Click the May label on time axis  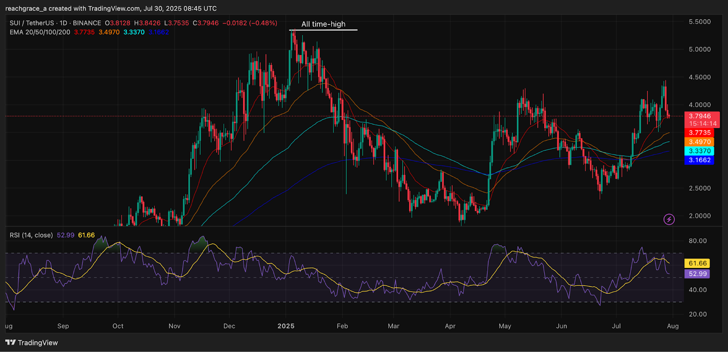pos(505,326)
